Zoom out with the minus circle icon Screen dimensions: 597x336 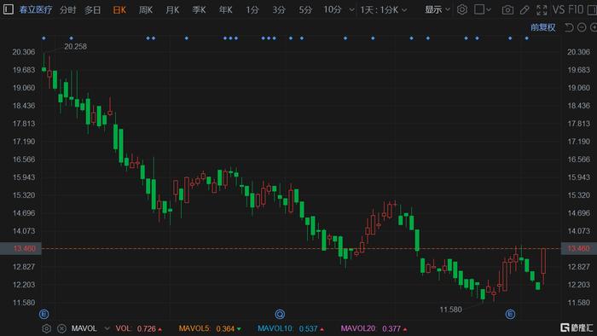[x=582, y=27]
